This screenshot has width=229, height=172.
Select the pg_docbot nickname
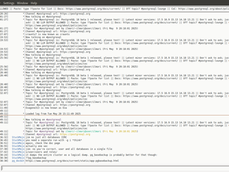click(x=18, y=161)
